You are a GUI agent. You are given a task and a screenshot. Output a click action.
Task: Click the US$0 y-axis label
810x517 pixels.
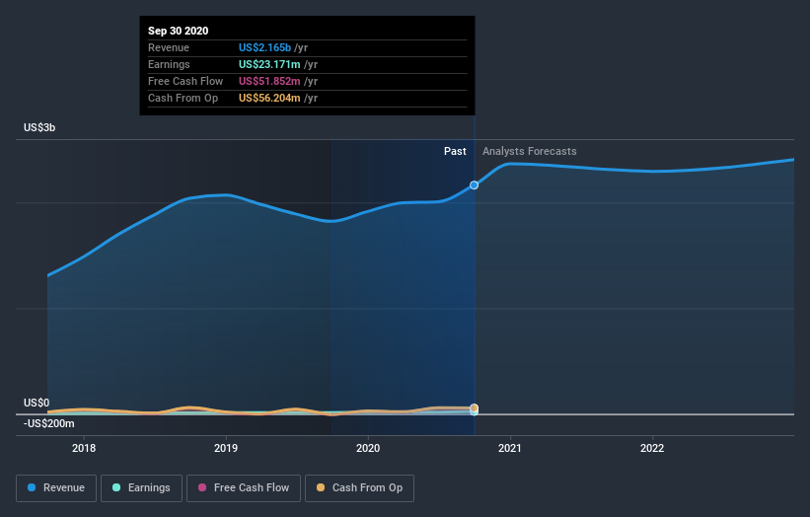(37, 403)
